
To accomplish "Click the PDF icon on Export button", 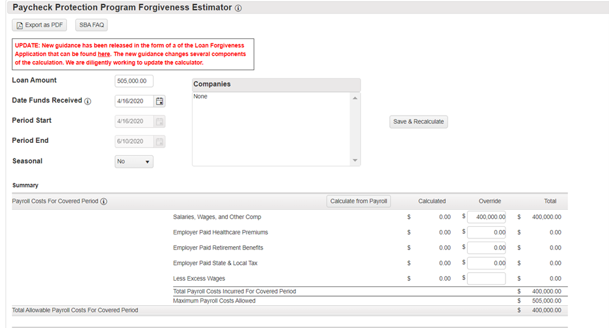I will 20,25.
